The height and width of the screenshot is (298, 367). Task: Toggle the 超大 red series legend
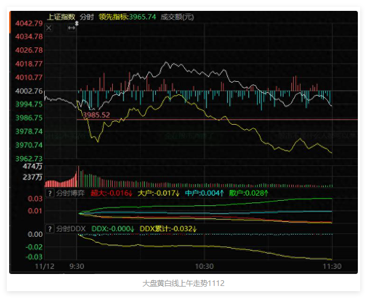pos(112,193)
